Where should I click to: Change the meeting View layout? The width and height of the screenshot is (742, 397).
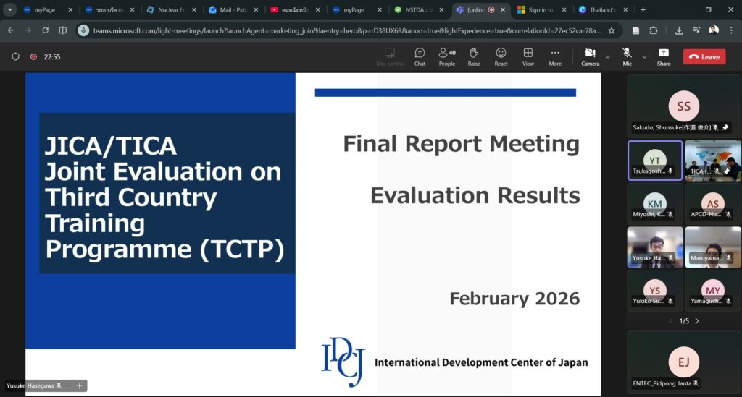pos(528,56)
